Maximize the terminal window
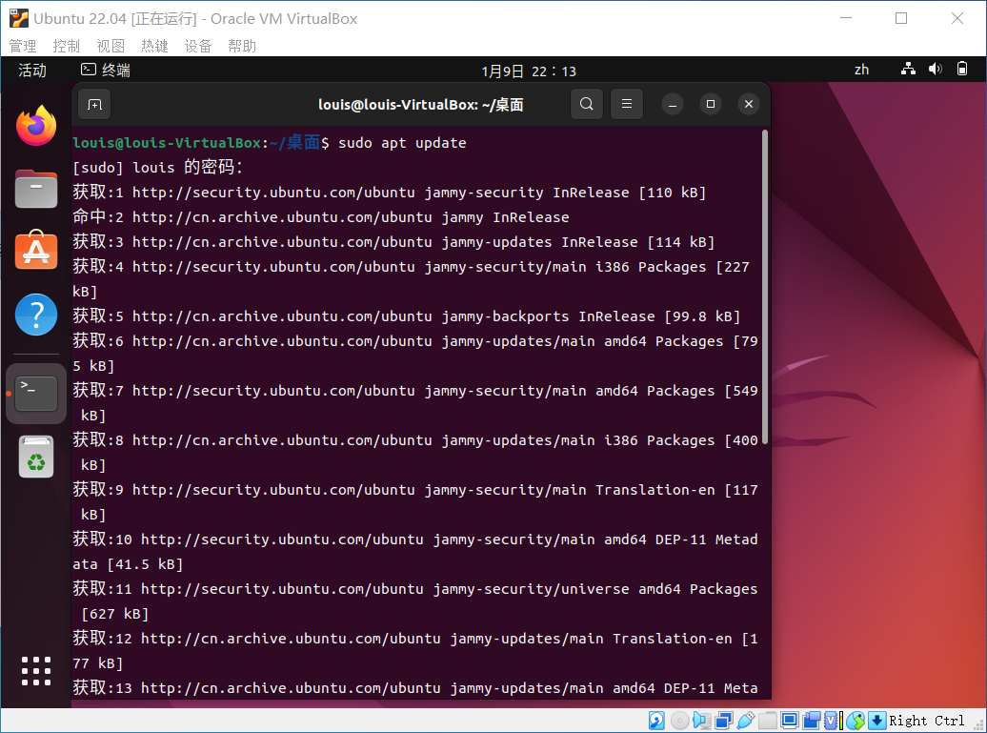 click(710, 104)
